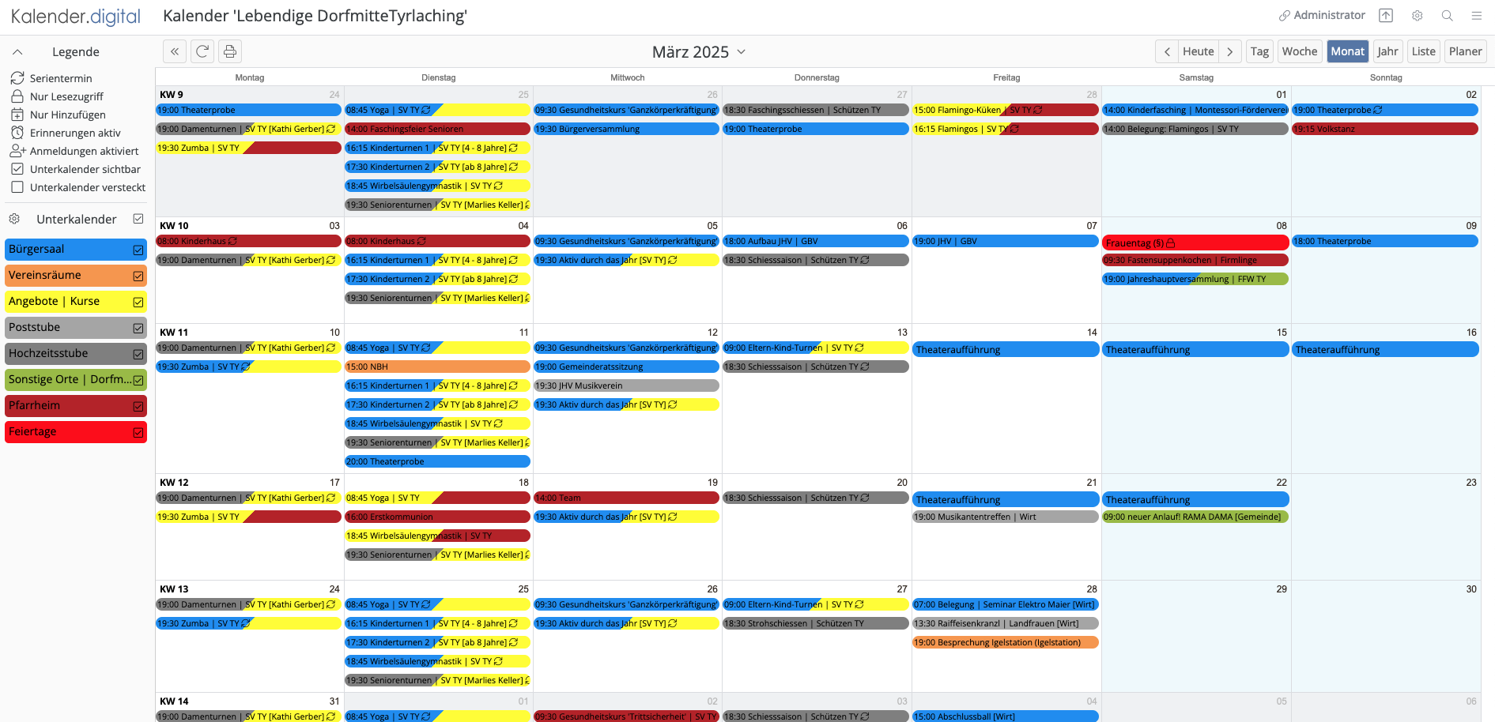Switch to Woche view
This screenshot has height=722, width=1495.
pos(1299,51)
